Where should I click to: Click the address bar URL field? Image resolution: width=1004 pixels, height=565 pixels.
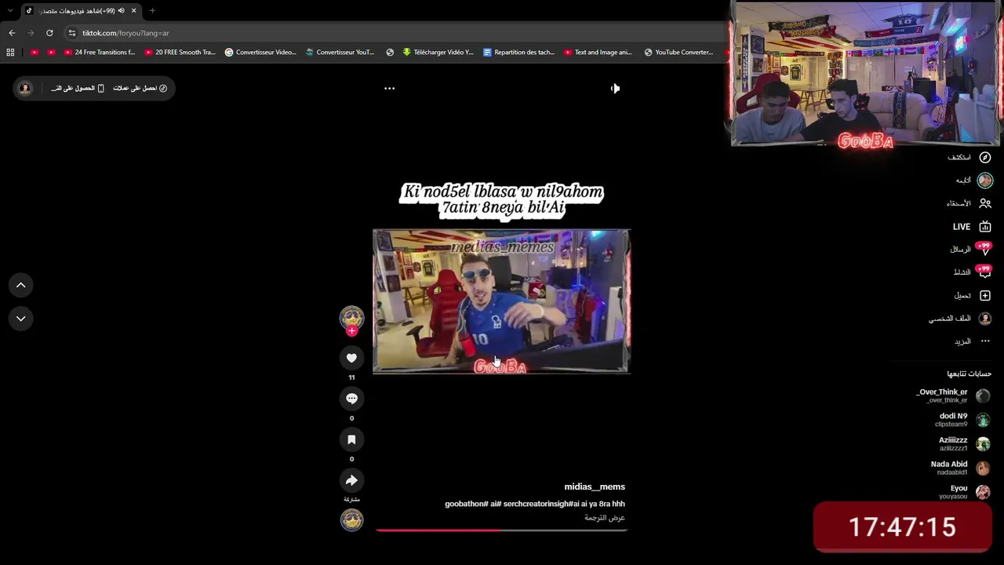392,33
